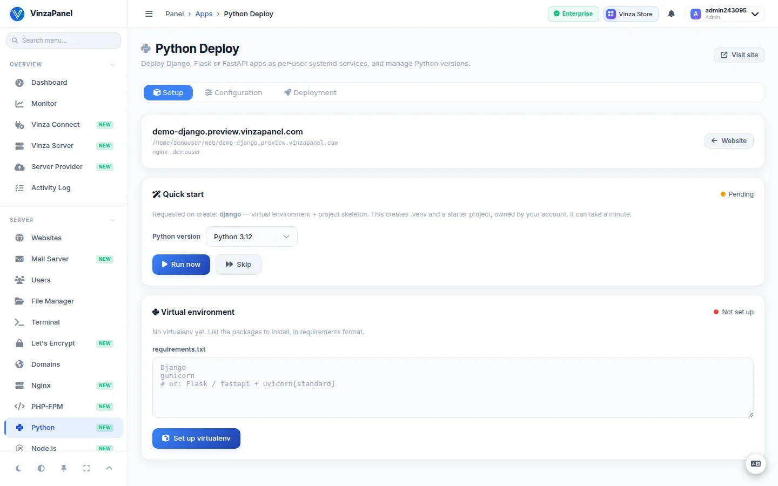The height and width of the screenshot is (486, 778).
Task: Click the hamburger menu icon in top bar
Action: 149,14
